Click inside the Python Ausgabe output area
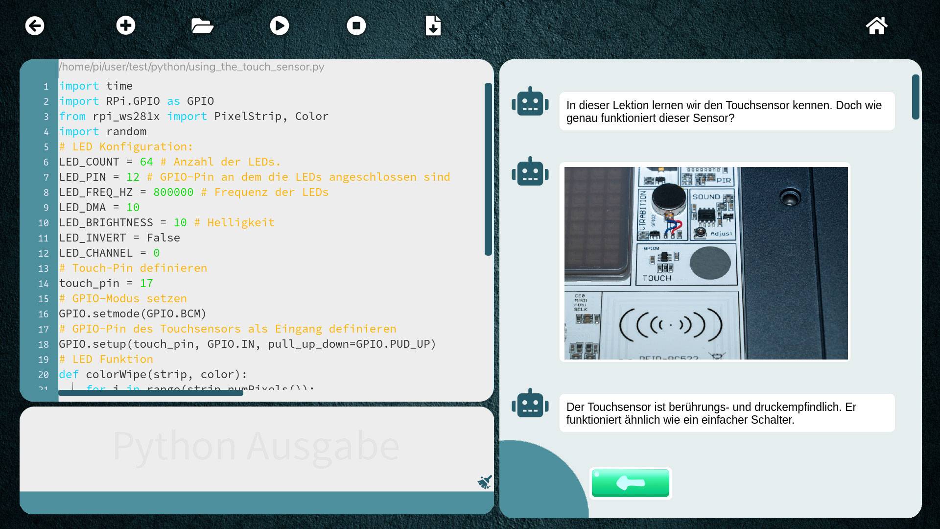The height and width of the screenshot is (529, 940). click(x=255, y=446)
